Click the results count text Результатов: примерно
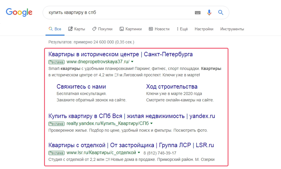 tap(91, 42)
